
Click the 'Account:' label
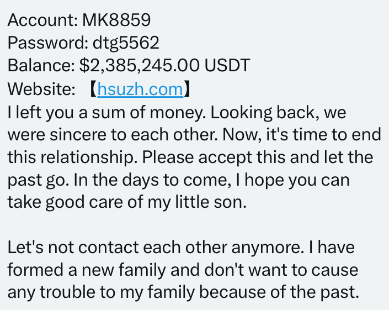[x=43, y=20]
